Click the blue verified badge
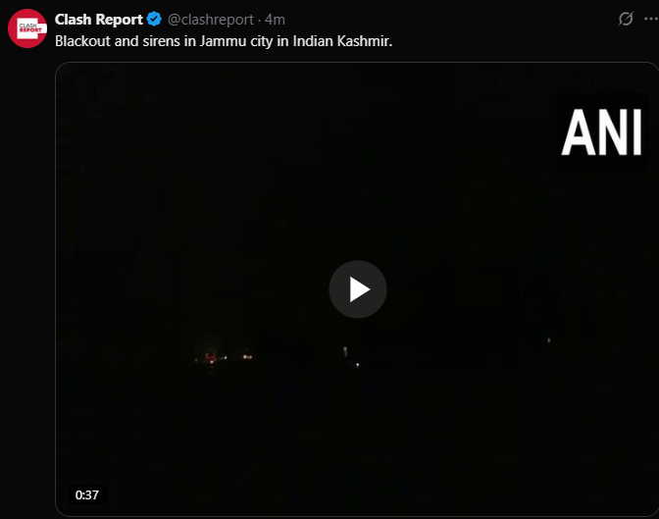The image size is (659, 519). [154, 20]
